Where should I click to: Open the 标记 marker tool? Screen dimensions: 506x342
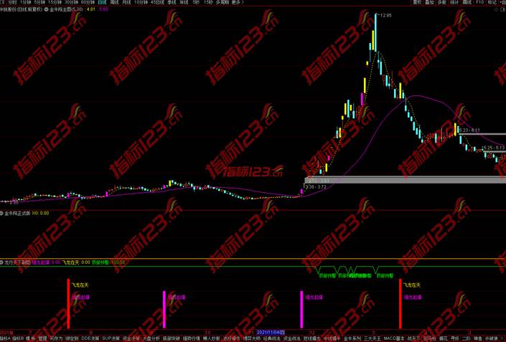(x=492, y=3)
